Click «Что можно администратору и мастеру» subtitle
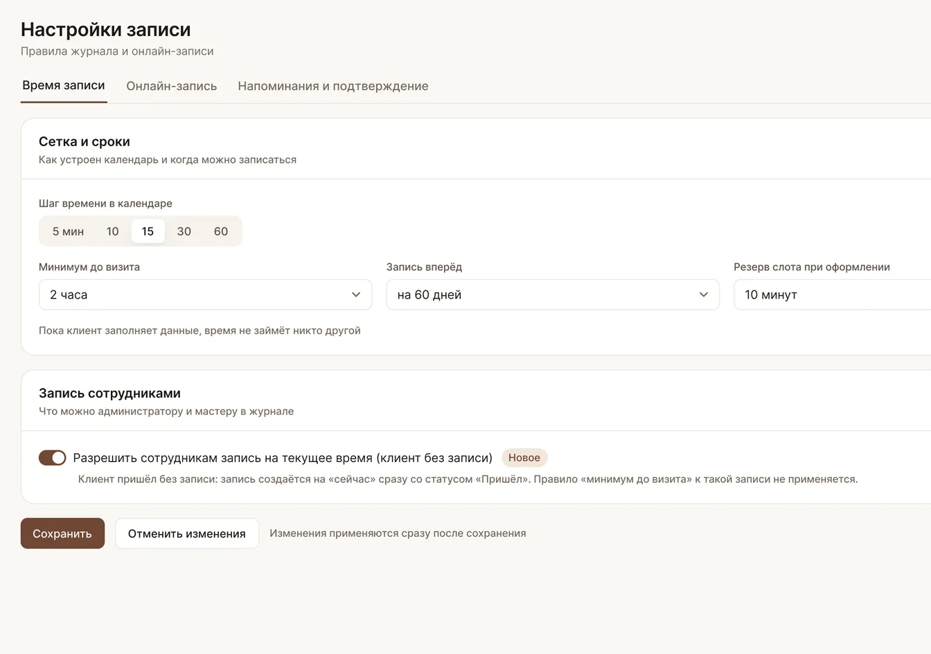The width and height of the screenshot is (931, 654). tap(166, 412)
